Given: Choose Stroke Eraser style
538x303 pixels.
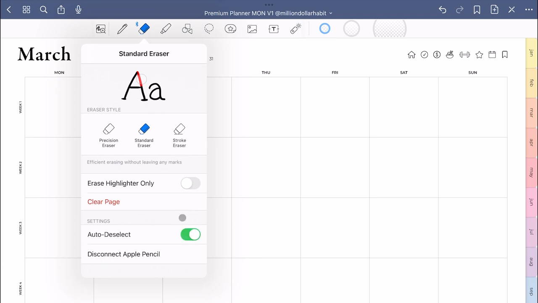Looking at the screenshot, I should click(x=179, y=135).
